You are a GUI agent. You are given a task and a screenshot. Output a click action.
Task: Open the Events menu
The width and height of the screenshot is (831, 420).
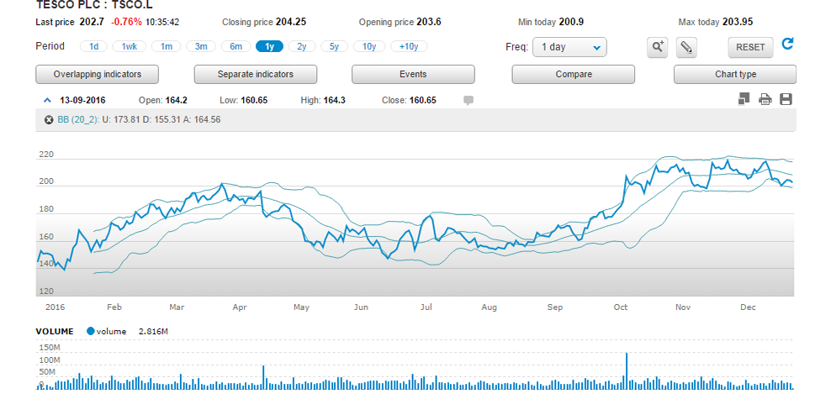pyautogui.click(x=413, y=75)
